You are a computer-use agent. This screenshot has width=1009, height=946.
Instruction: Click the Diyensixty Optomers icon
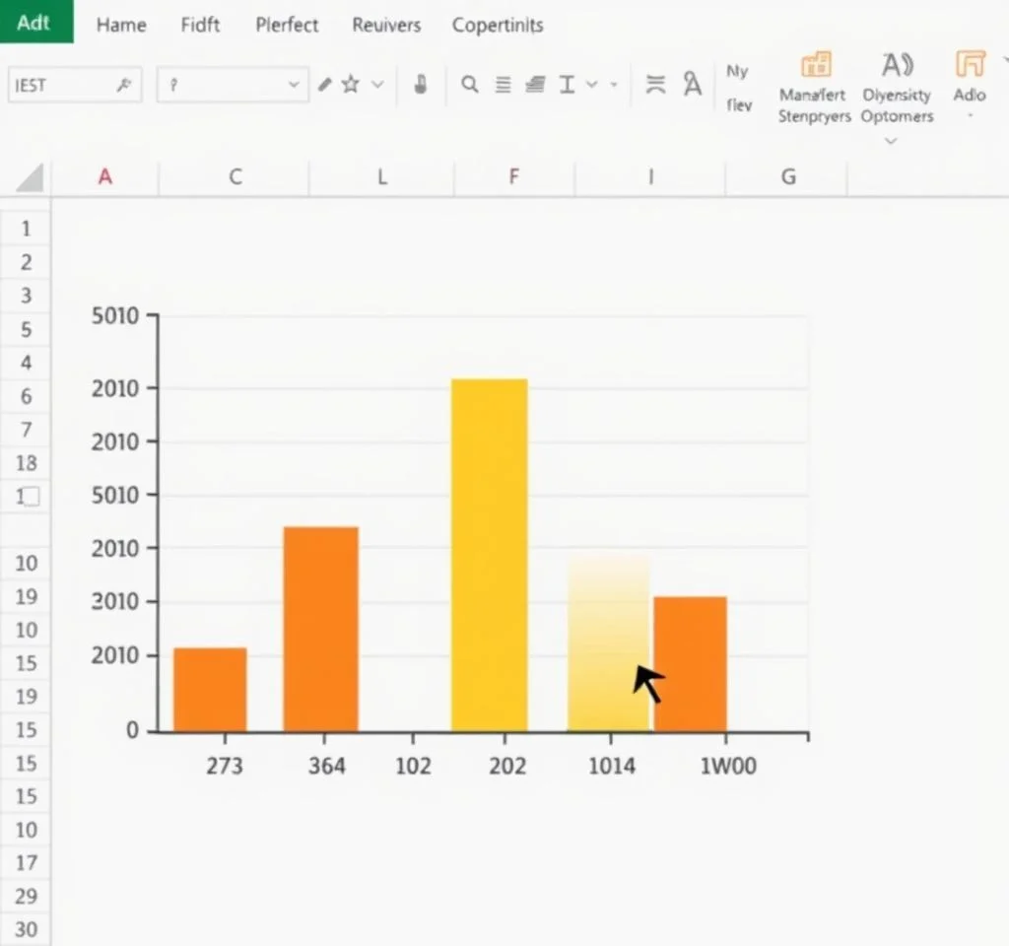click(x=897, y=65)
